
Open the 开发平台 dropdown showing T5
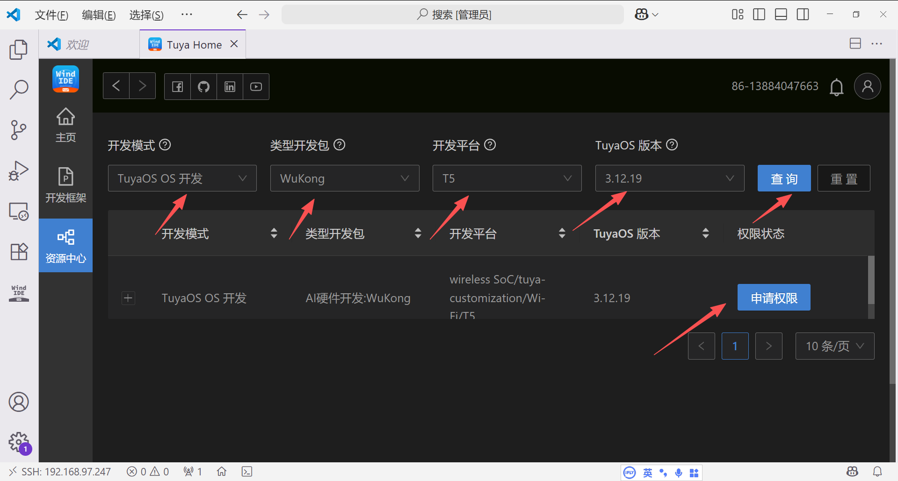[x=507, y=178]
